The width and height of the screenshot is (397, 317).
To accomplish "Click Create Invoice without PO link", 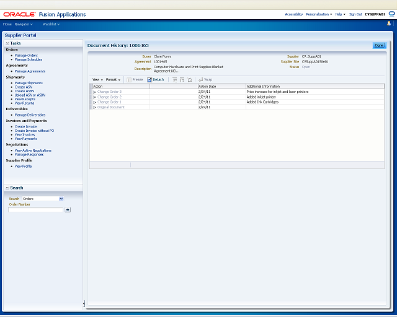I will point(34,131).
